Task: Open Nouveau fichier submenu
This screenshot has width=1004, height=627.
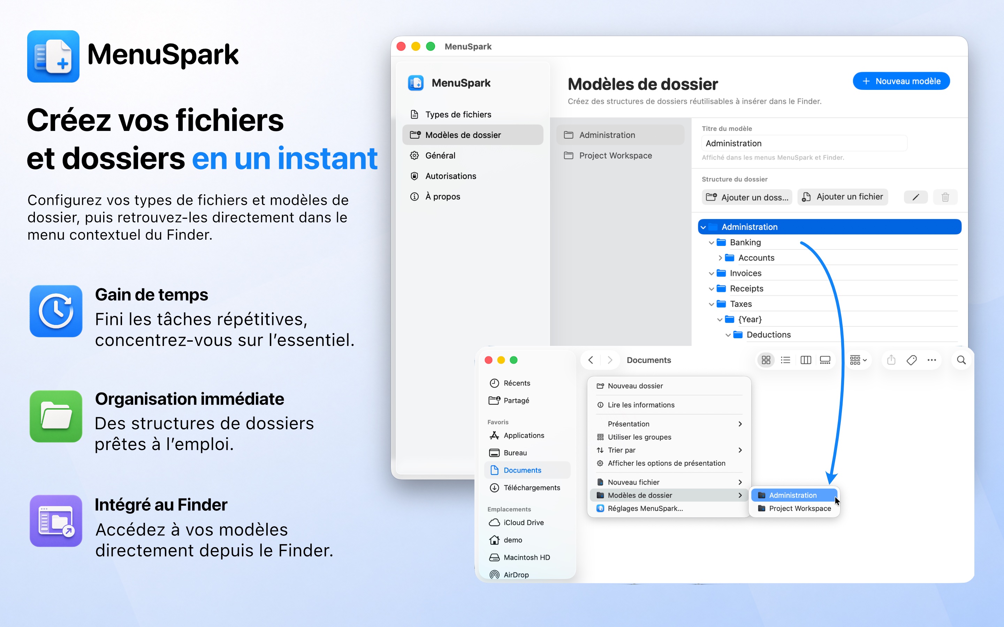Action: tap(669, 482)
